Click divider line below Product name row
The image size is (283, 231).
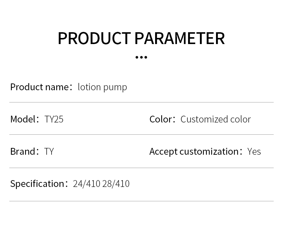point(141,102)
